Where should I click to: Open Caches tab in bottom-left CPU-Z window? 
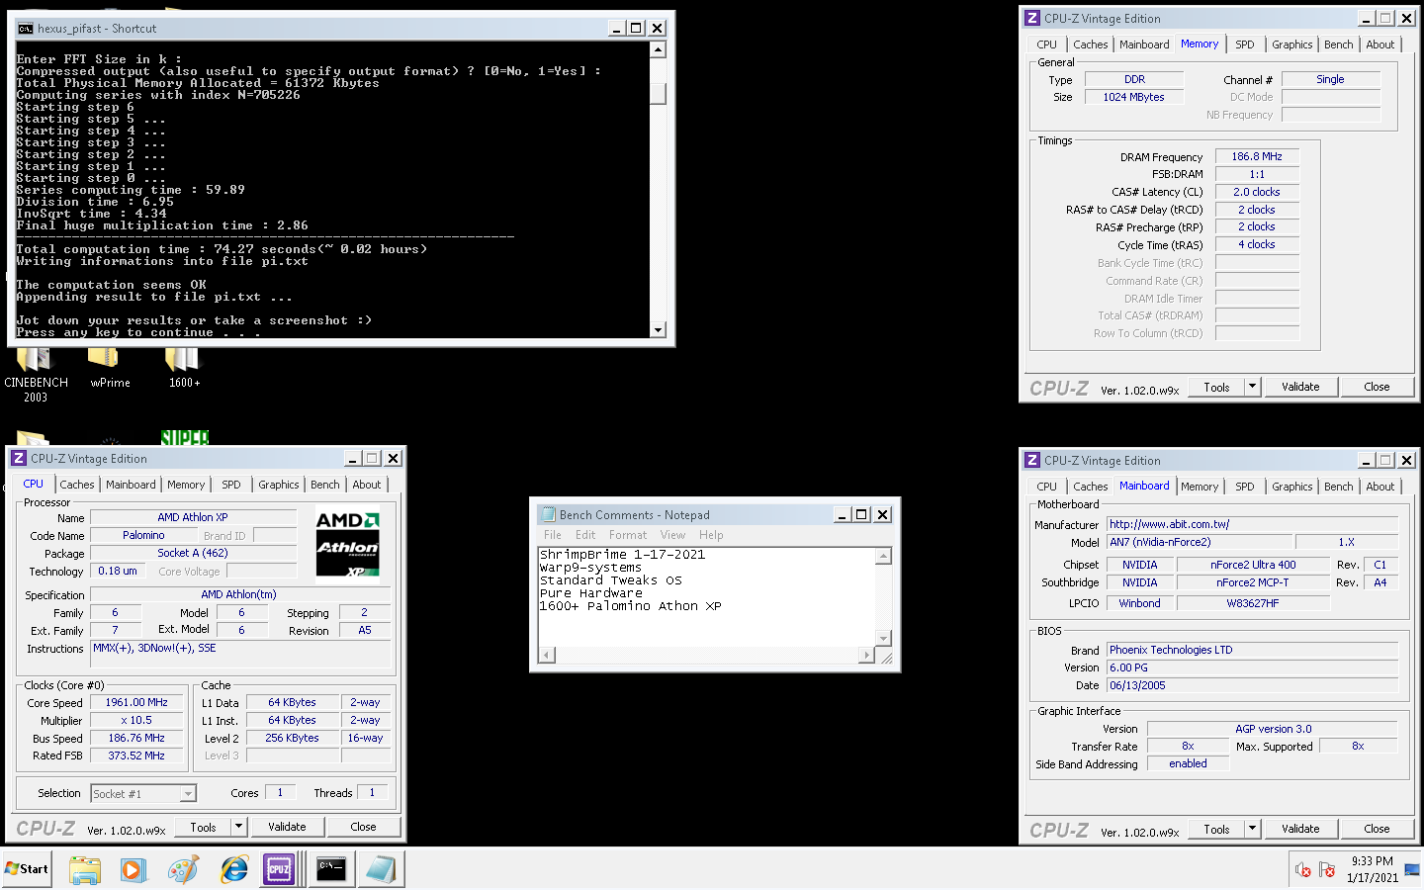click(77, 485)
